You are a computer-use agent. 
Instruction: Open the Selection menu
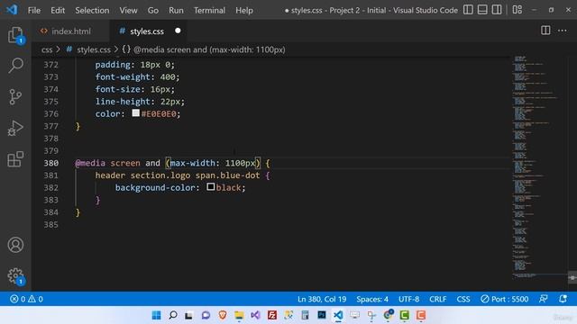pyautogui.click(x=92, y=10)
